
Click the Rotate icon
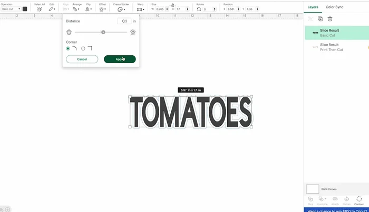click(199, 9)
